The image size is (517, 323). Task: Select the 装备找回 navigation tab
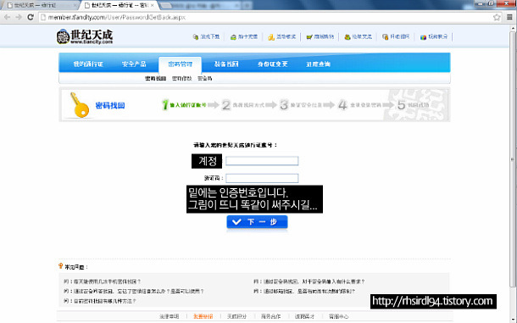226,64
